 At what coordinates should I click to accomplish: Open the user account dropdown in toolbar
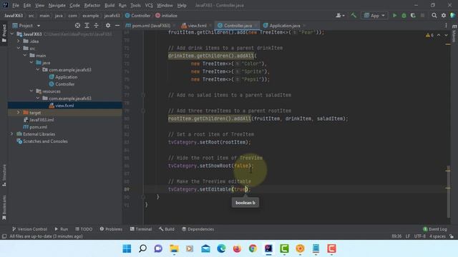click(x=340, y=16)
